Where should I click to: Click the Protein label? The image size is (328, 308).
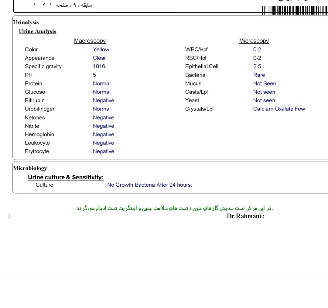point(33,83)
